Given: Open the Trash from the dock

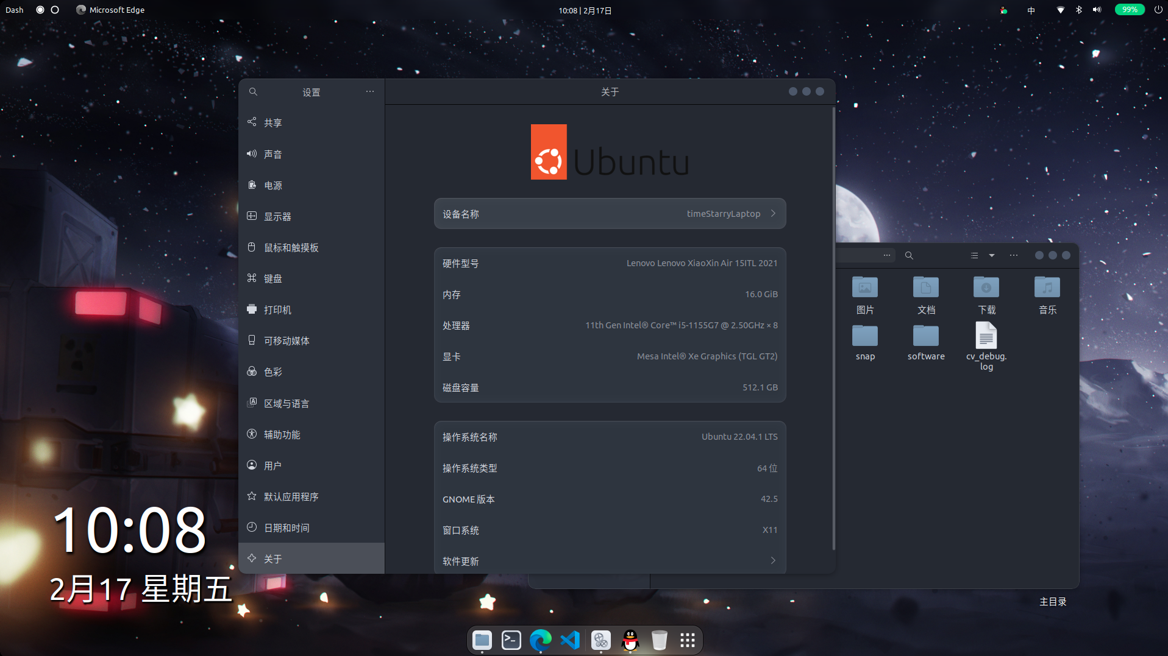Looking at the screenshot, I should (x=660, y=640).
